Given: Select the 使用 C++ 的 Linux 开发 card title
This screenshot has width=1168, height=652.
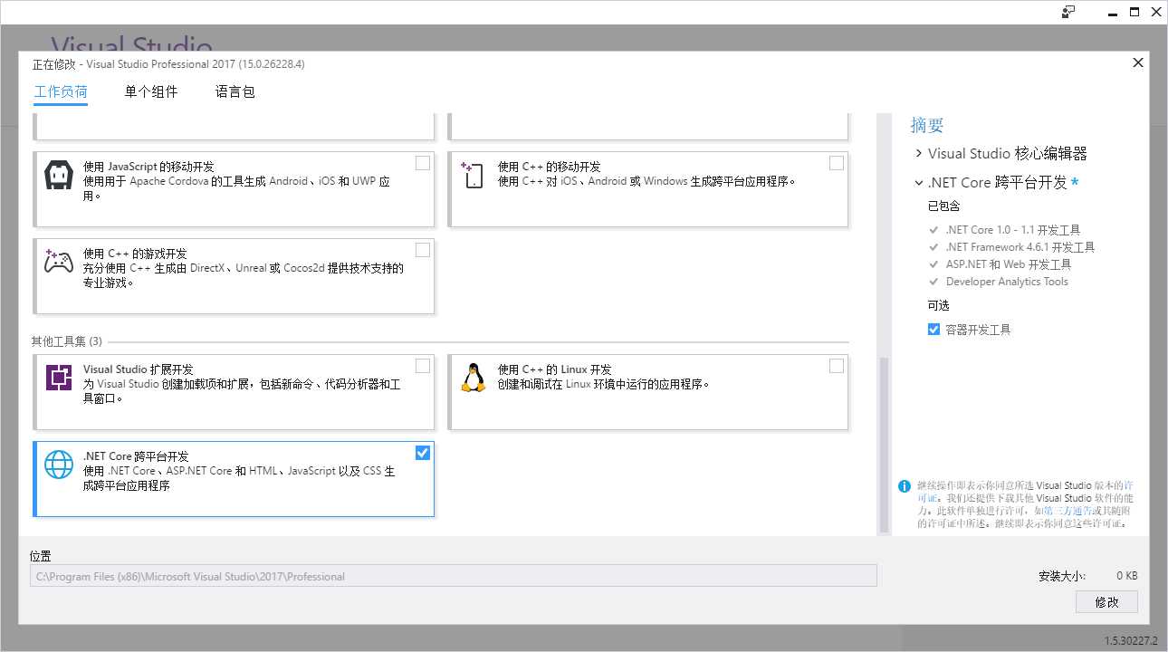Looking at the screenshot, I should (555, 369).
